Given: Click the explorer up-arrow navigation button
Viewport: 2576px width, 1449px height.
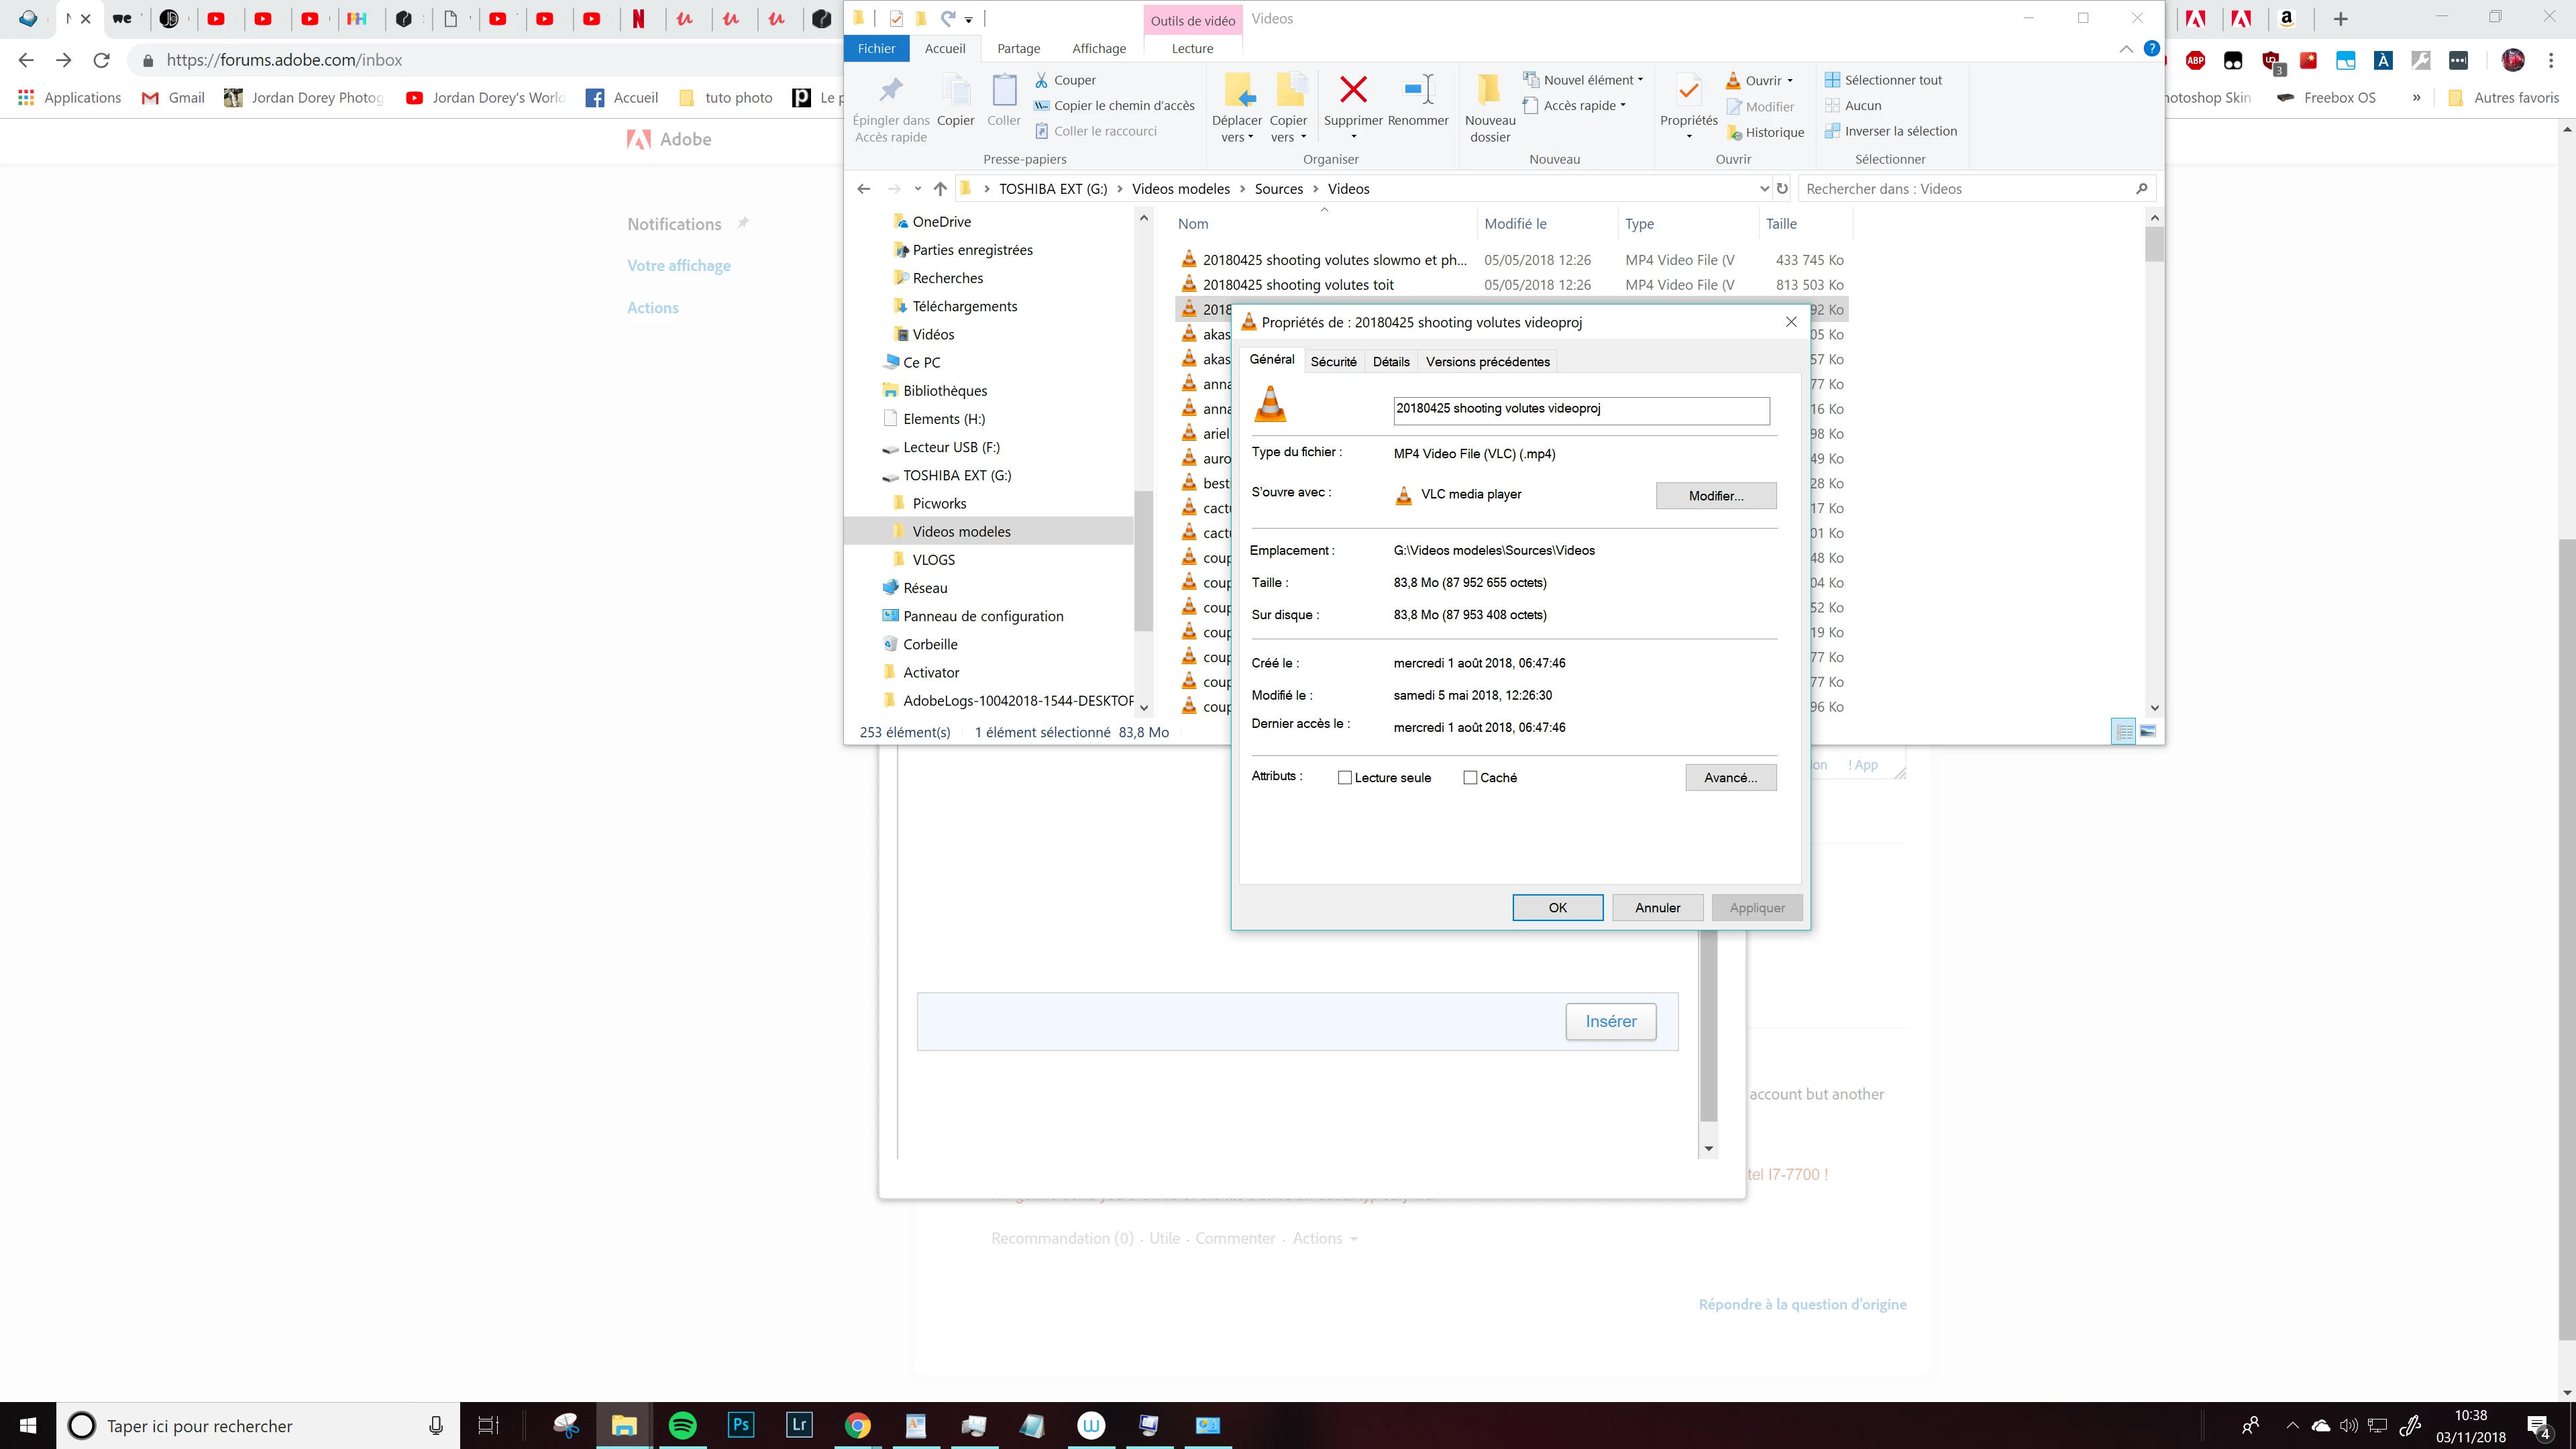Looking at the screenshot, I should [940, 189].
